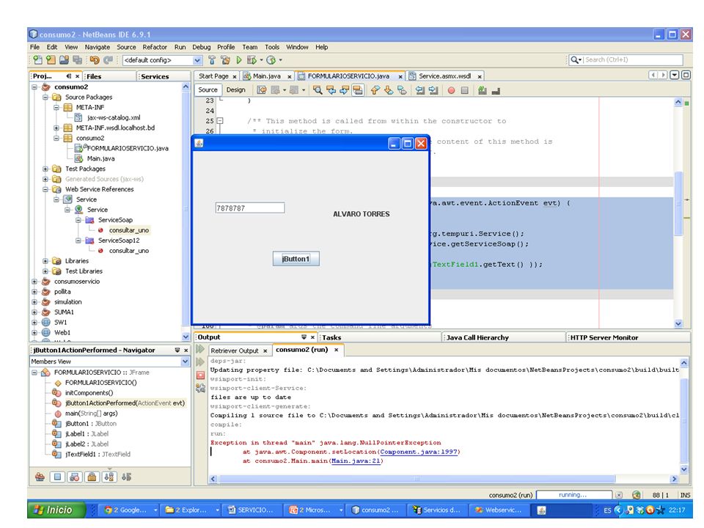Image resolution: width=704 pixels, height=528 pixels.
Task: Collapse FORMULARIOSERVICIO node in Navigator
Action: pos(34,373)
